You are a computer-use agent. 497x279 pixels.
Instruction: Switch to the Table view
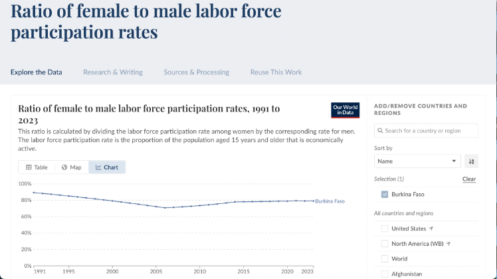(x=37, y=167)
